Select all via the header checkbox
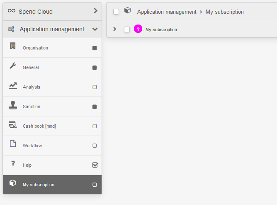The height and width of the screenshot is (205, 277). point(116,12)
